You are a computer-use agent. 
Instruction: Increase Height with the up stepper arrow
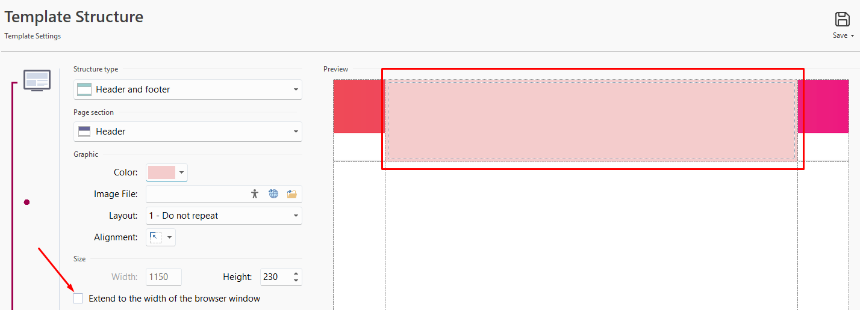[x=296, y=273]
